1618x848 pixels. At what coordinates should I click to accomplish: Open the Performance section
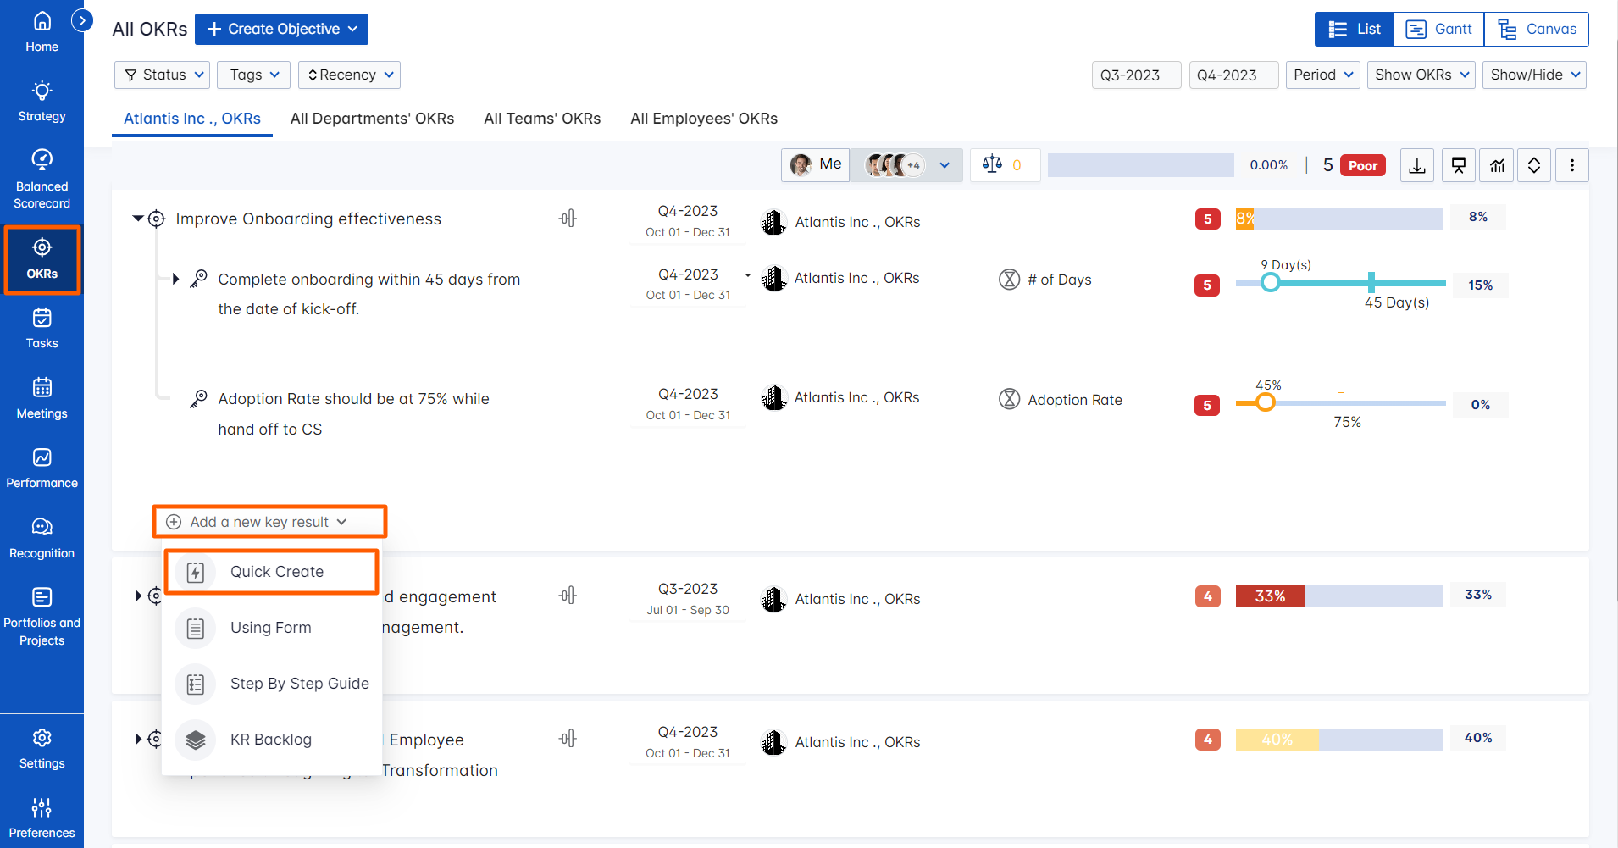[x=42, y=468]
